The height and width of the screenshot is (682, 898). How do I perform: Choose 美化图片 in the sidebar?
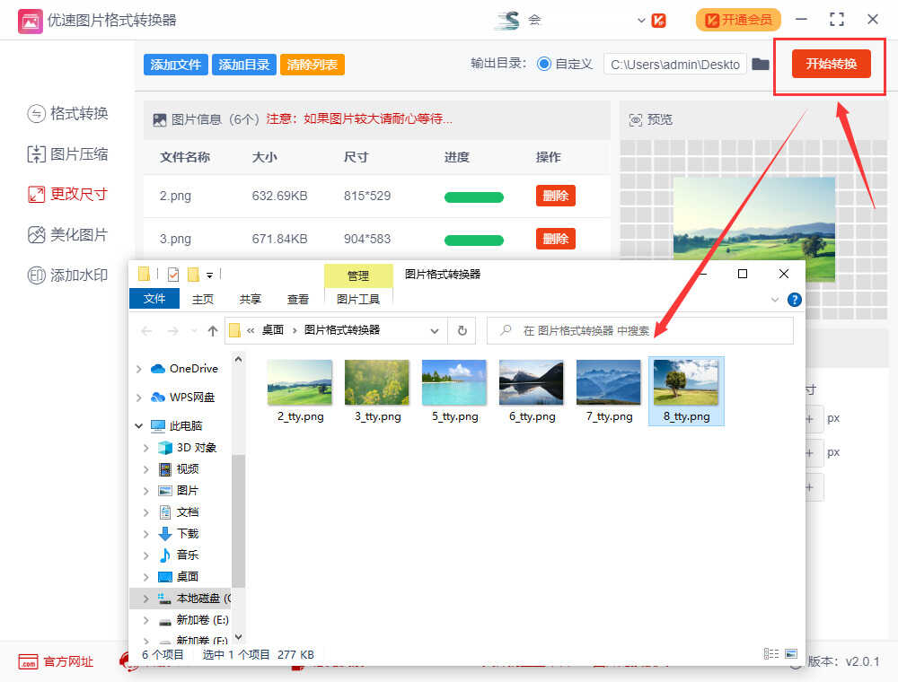[x=68, y=234]
